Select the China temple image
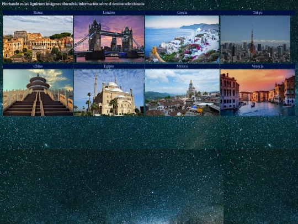 (38, 92)
